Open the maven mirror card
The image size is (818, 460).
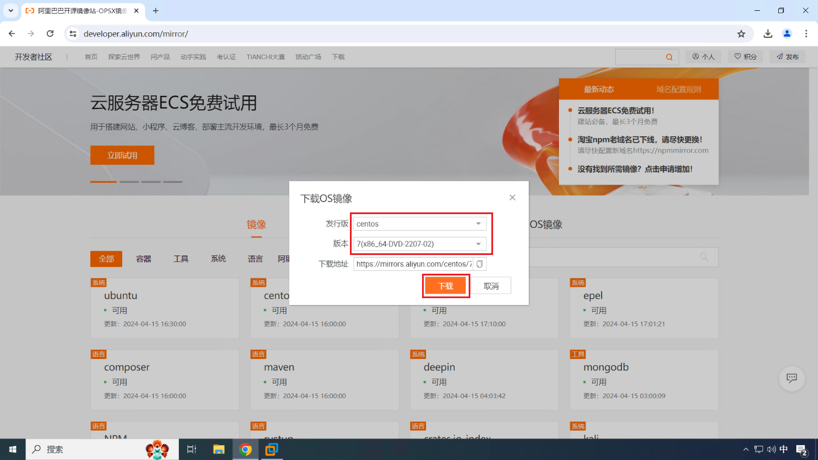[x=324, y=380]
